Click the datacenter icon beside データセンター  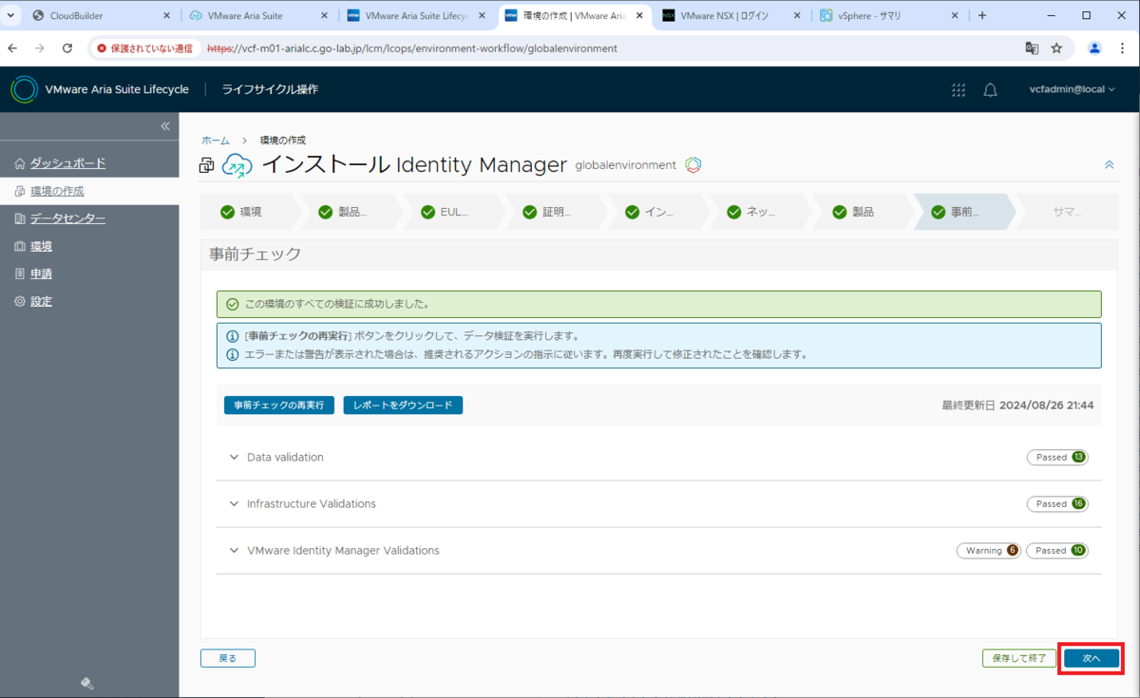[20, 218]
